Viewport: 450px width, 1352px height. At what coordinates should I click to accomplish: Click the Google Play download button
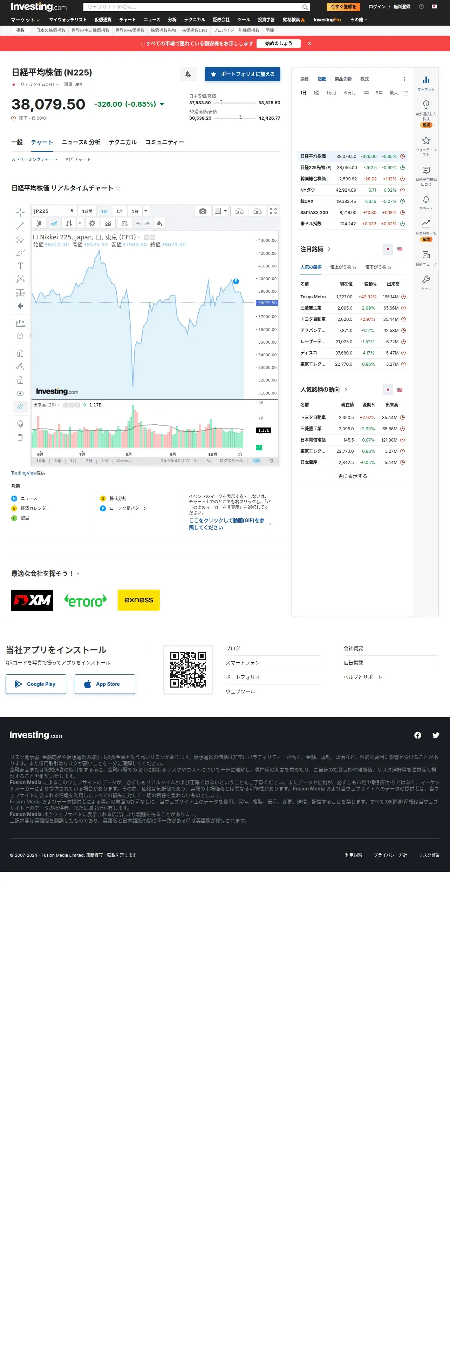[36, 684]
